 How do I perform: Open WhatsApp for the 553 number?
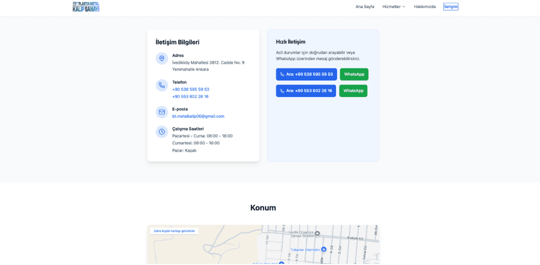(x=353, y=91)
